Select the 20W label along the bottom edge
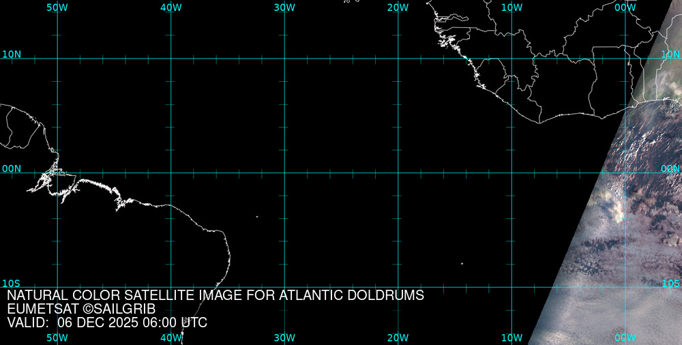Screen dimensions: 682x345 click(x=398, y=337)
